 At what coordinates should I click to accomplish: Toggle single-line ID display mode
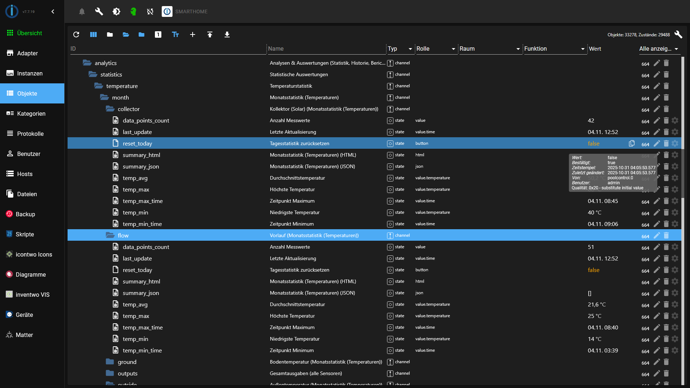[158, 34]
